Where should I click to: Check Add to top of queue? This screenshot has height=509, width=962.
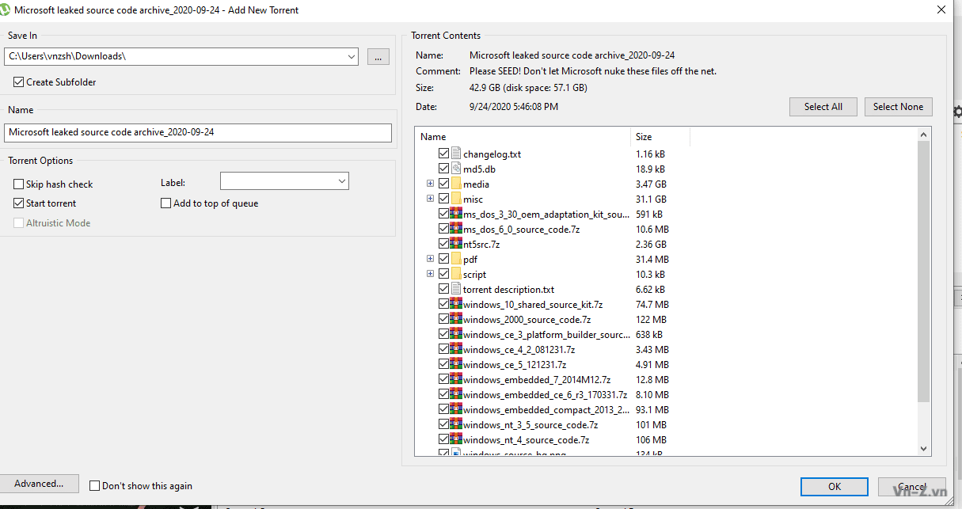[x=165, y=203]
